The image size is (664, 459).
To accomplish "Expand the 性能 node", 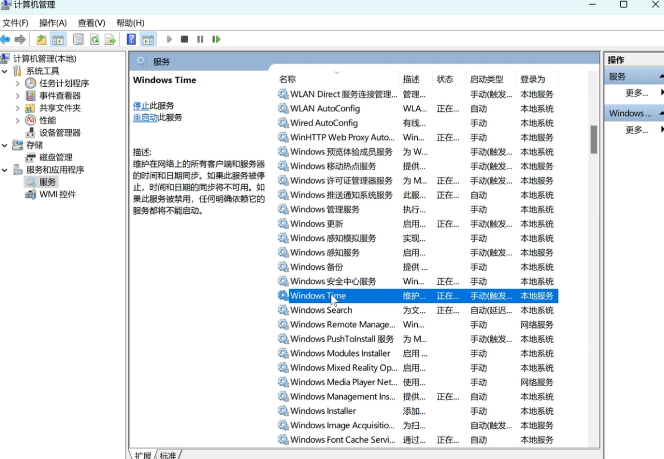I will click(x=17, y=120).
